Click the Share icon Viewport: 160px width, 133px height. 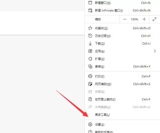click(90, 92)
